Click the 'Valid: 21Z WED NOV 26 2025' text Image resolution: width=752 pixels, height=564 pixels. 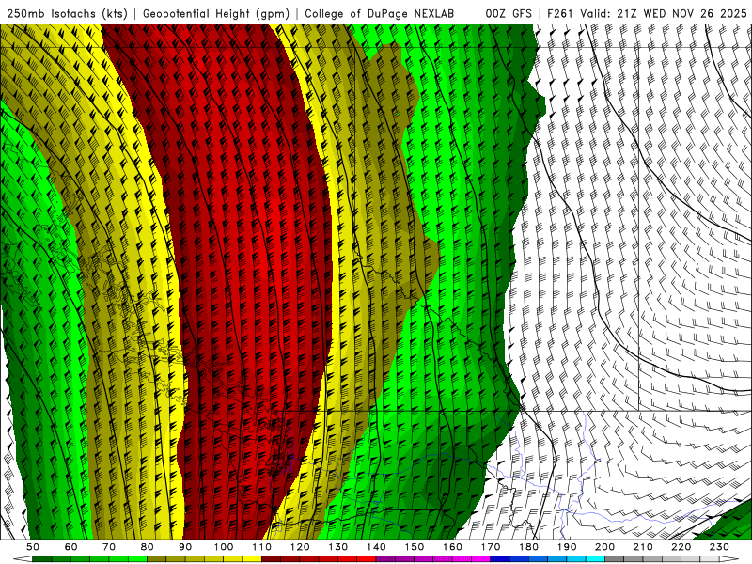pos(664,14)
